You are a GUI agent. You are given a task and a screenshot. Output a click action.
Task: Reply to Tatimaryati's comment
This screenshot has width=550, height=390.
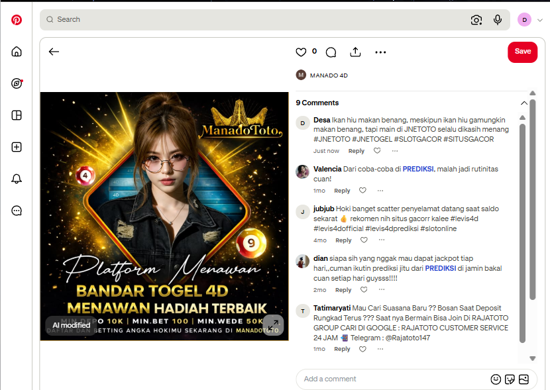point(342,349)
